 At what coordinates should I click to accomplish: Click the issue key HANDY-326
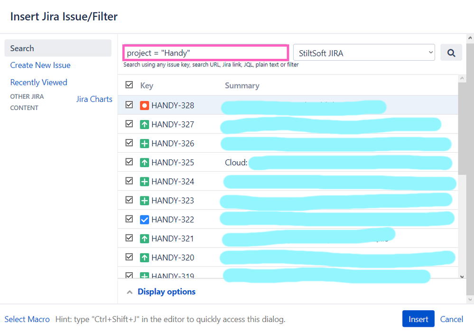click(173, 144)
